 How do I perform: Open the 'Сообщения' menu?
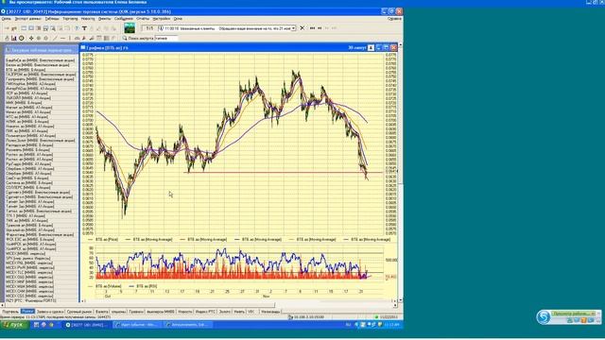click(124, 19)
